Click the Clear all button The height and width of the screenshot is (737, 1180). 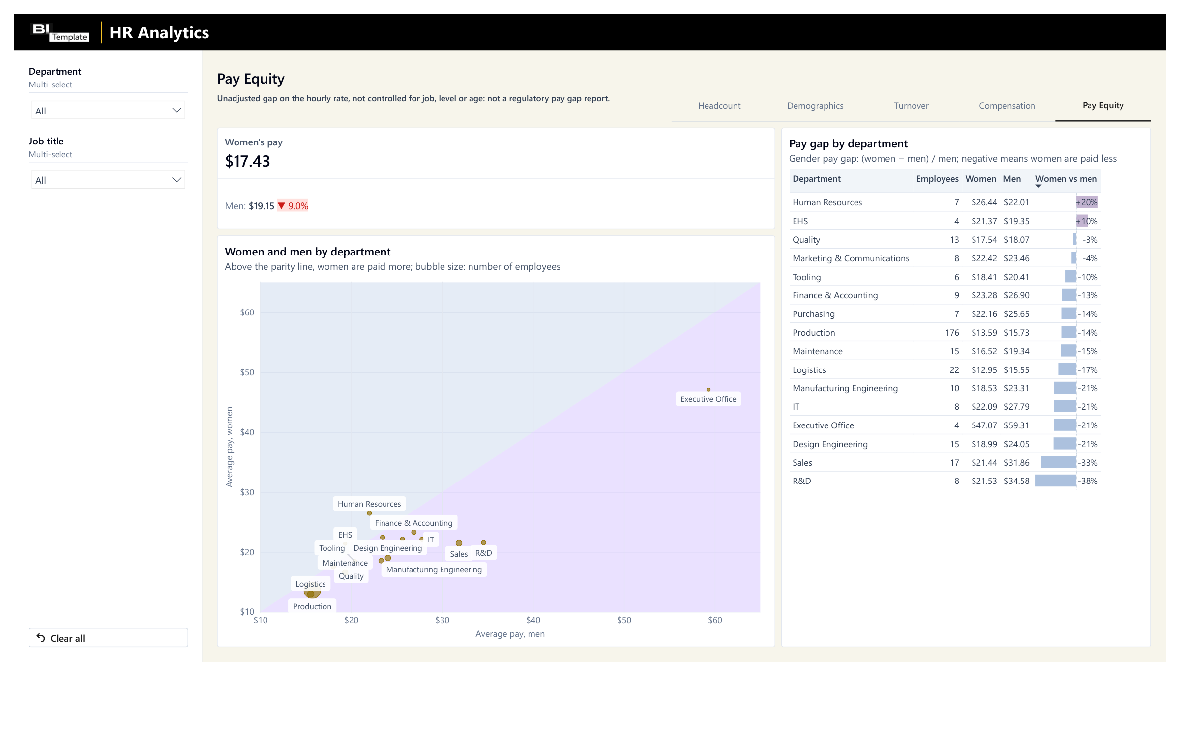point(108,638)
